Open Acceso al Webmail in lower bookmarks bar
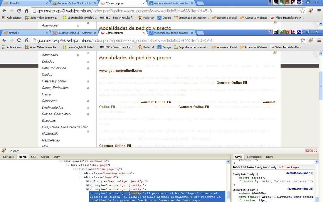The image size is (323, 202). 253,47
